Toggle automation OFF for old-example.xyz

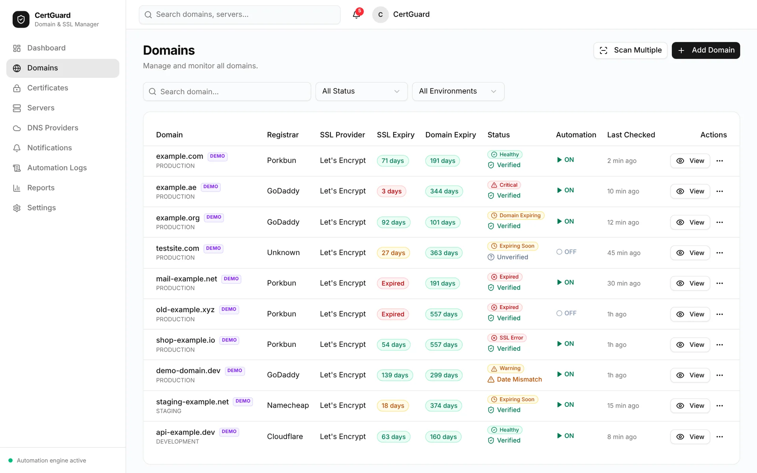(x=566, y=313)
